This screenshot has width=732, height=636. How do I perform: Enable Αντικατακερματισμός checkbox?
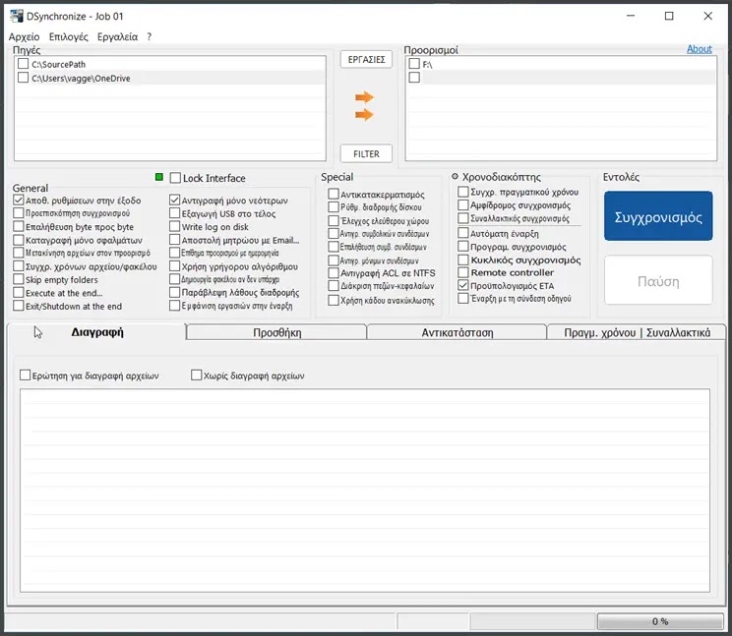pos(334,194)
